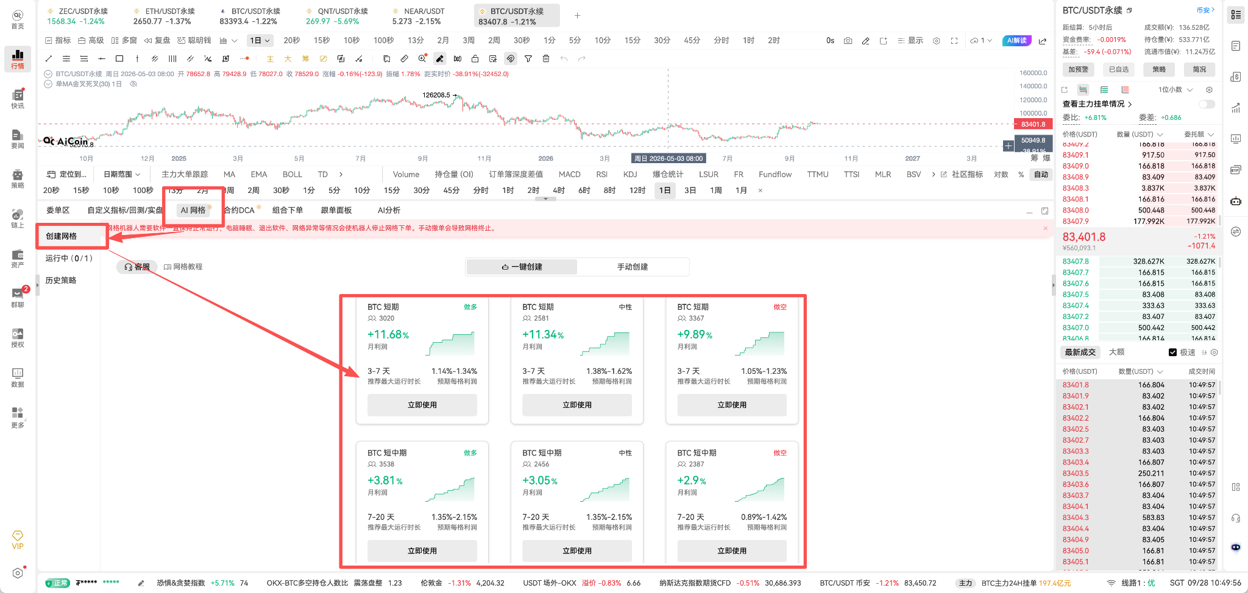Open order book 数量 (USDT) dropdown
This screenshot has width=1248, height=593.
pos(1140,134)
